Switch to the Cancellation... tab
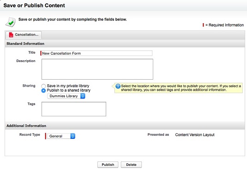247x169 pixels. [24, 35]
